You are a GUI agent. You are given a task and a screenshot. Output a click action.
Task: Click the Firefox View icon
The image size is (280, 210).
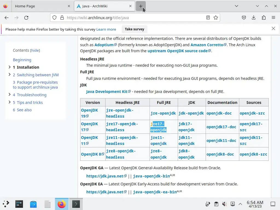(5, 6)
